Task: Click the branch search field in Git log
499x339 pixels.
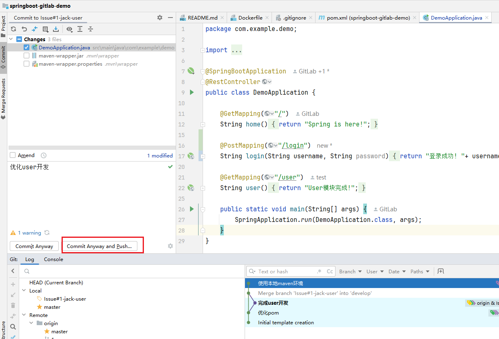Action: coord(132,271)
